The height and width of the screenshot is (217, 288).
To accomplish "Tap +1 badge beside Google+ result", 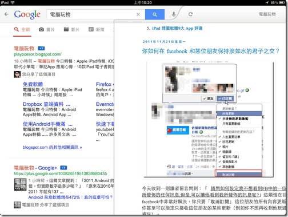I will [63, 168].
